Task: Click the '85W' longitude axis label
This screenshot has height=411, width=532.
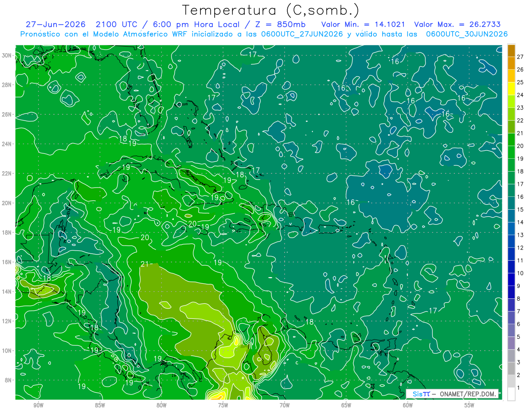Action: click(100, 405)
